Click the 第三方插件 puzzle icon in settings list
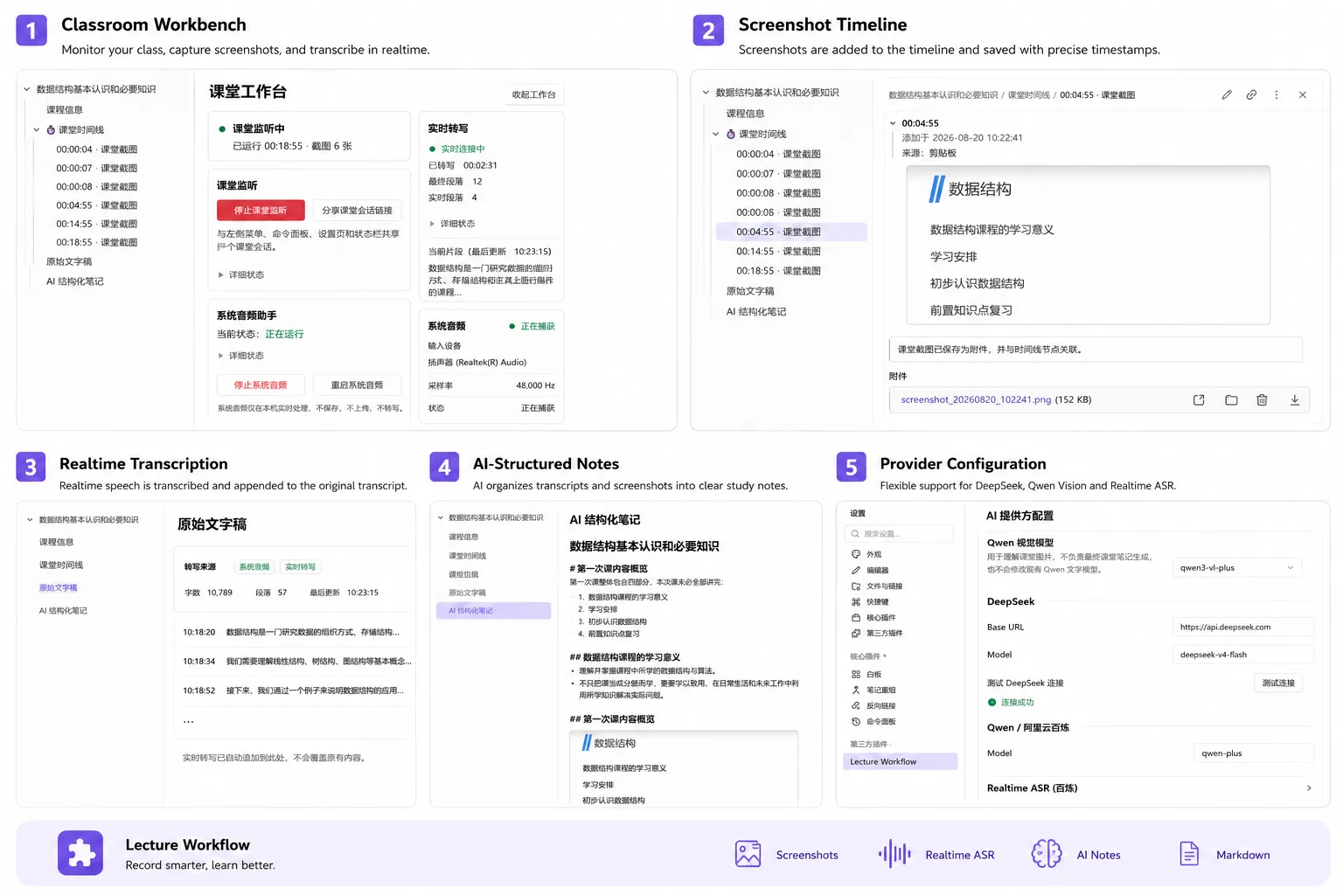 pos(856,633)
